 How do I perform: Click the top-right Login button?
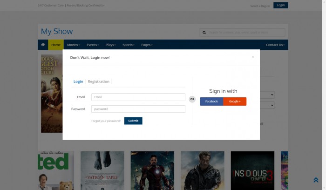click(x=281, y=5)
